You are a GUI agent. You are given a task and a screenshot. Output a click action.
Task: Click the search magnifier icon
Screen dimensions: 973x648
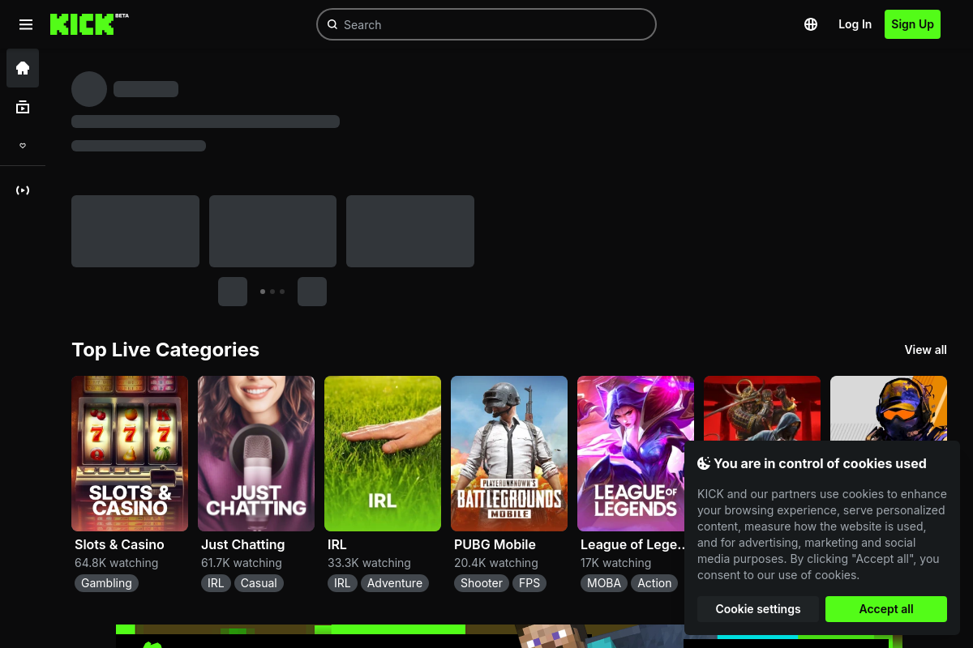(332, 24)
